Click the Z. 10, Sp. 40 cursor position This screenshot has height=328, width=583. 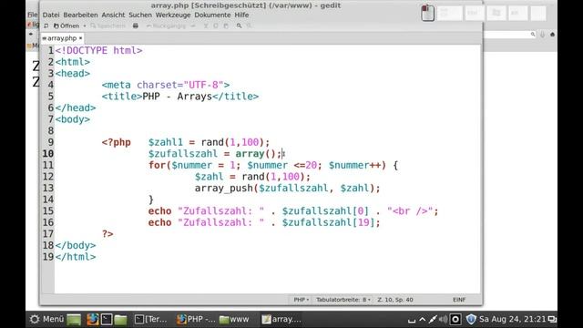(395, 300)
